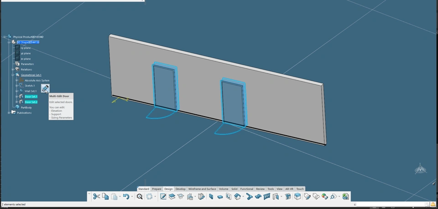Image resolution: width=438 pixels, height=209 pixels.
Task: Expand the Sketch.1 tree node
Action: tap(17, 86)
